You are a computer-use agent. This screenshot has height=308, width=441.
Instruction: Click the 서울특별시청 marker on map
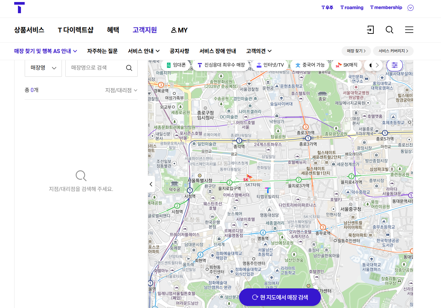tap(200, 175)
